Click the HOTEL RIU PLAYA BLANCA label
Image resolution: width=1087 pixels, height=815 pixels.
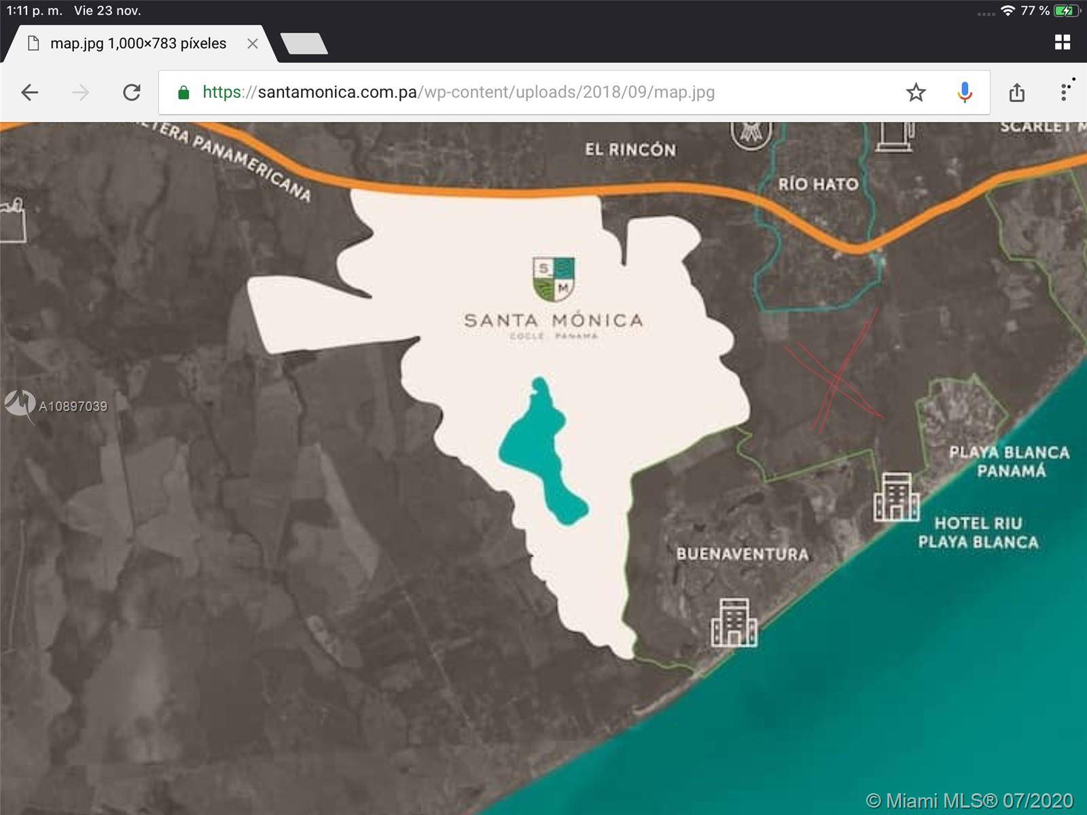click(x=978, y=532)
